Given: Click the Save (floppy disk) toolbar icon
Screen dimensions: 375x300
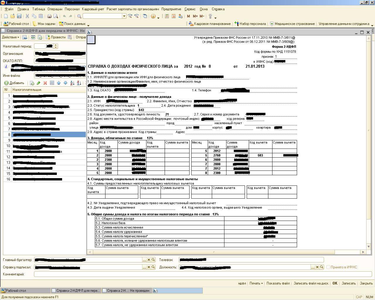Looking at the screenshot, I should pyautogui.click(x=19, y=16).
